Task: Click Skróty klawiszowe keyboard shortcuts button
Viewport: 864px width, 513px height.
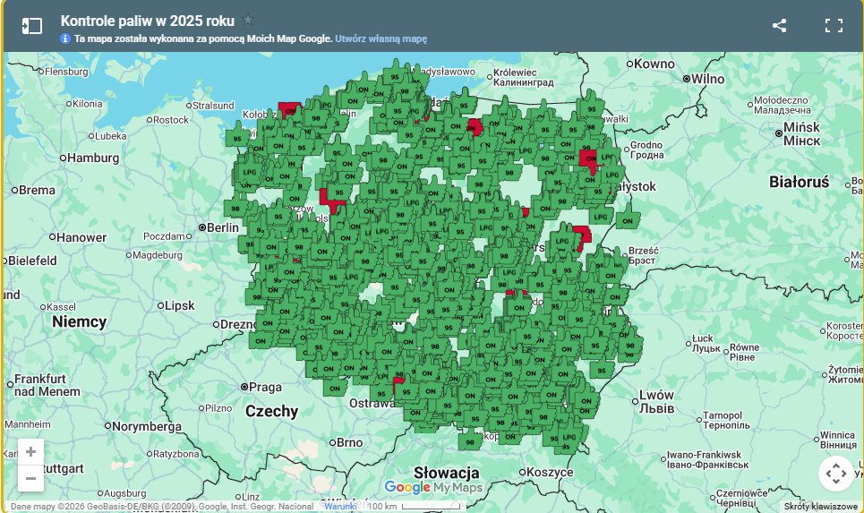Action: [821, 507]
